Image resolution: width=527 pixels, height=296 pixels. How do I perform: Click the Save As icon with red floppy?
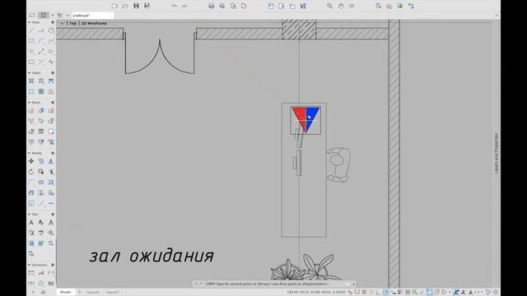(x=147, y=6)
